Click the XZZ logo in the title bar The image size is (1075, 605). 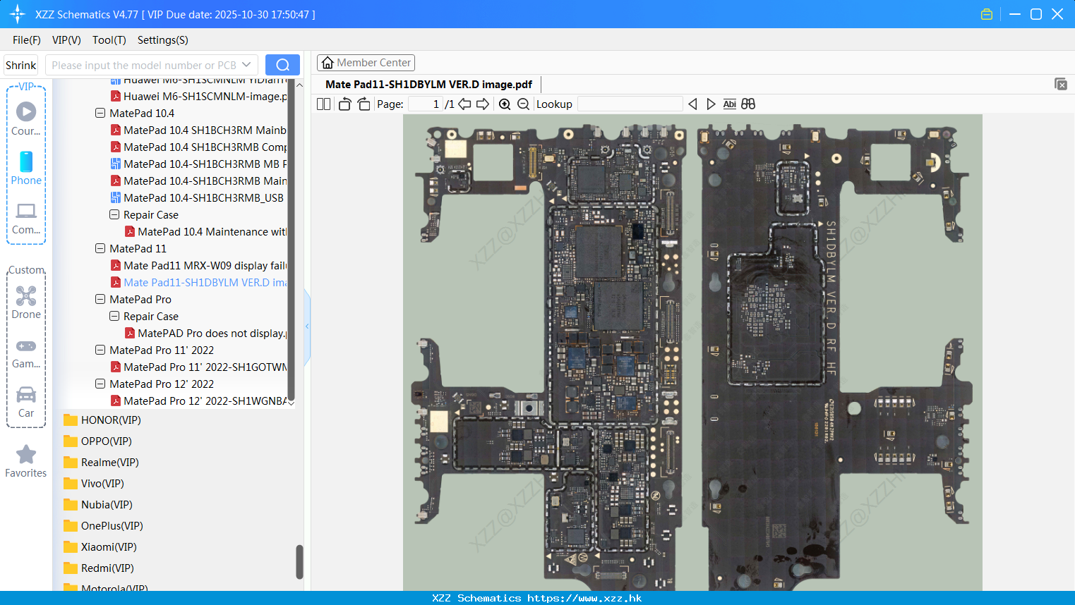pyautogui.click(x=17, y=14)
